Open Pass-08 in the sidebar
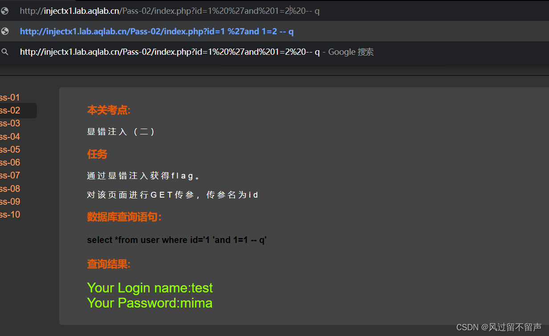The image size is (549, 336). [x=10, y=189]
